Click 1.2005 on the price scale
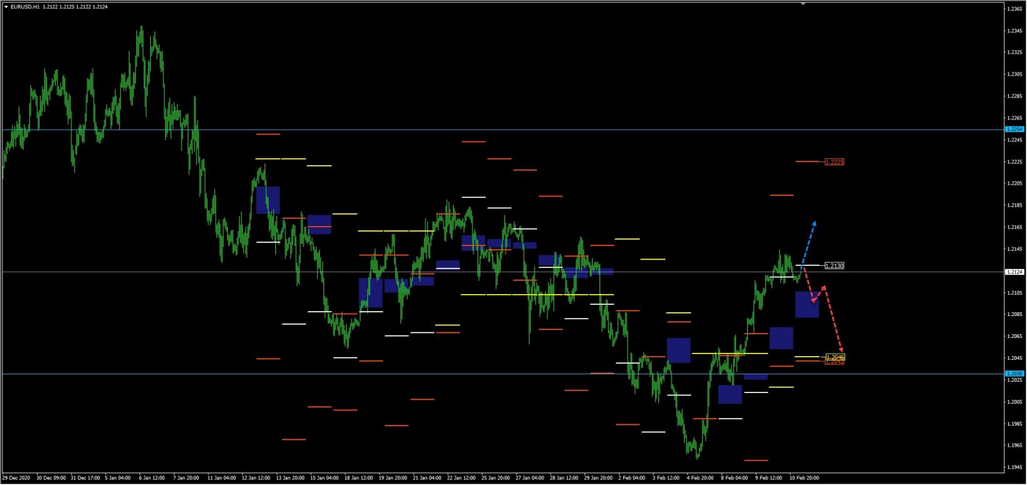The image size is (1027, 485). click(x=1014, y=402)
